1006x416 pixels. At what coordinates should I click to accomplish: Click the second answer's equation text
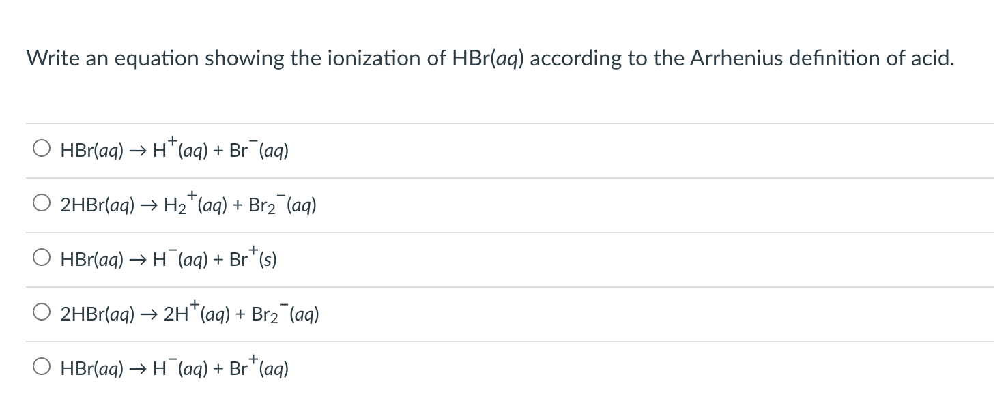188,204
